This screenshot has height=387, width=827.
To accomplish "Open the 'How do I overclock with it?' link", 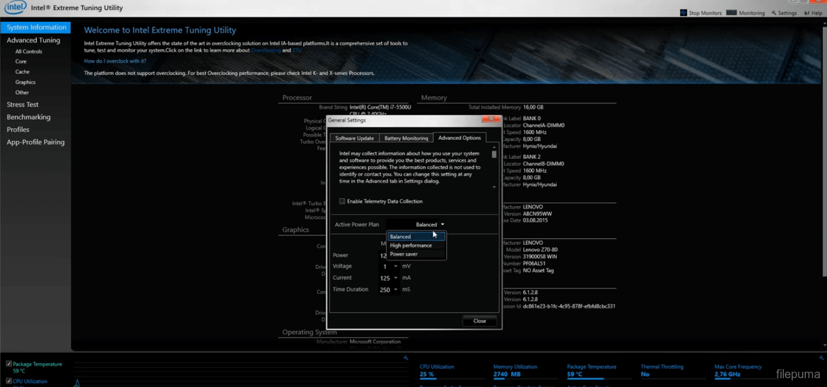I will [115, 61].
